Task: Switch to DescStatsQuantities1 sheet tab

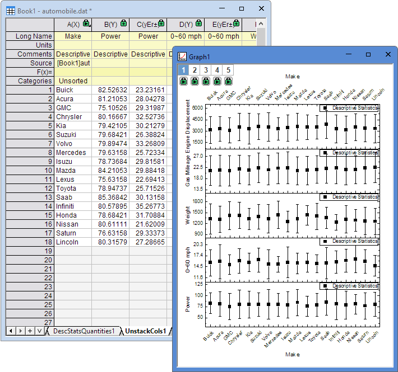Action: click(84, 331)
